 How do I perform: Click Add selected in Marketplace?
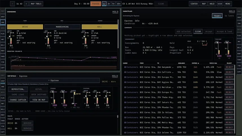[x=183, y=31]
